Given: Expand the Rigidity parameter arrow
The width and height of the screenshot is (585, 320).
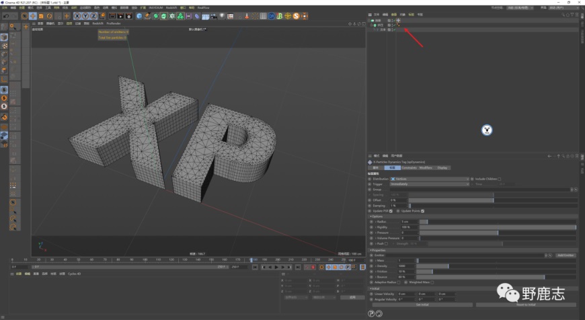Looking at the screenshot, I should pos(376,227).
